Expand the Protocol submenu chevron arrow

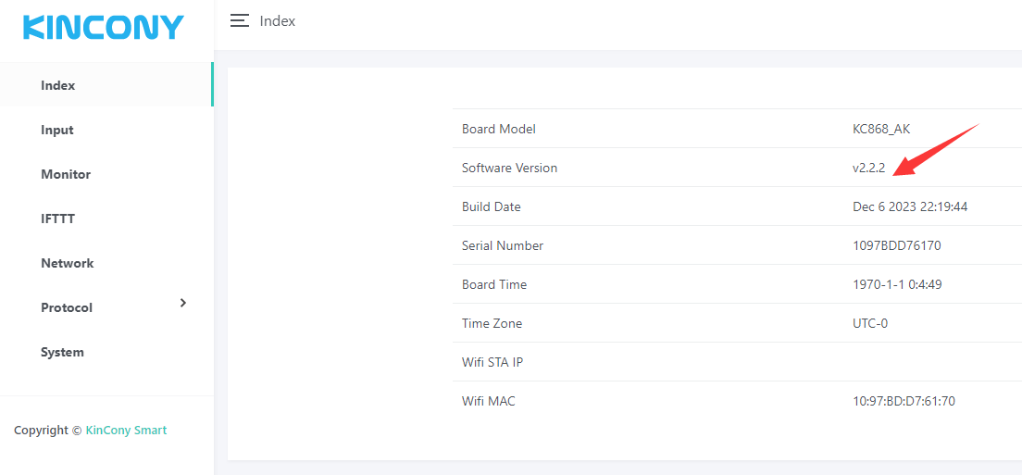coord(183,303)
